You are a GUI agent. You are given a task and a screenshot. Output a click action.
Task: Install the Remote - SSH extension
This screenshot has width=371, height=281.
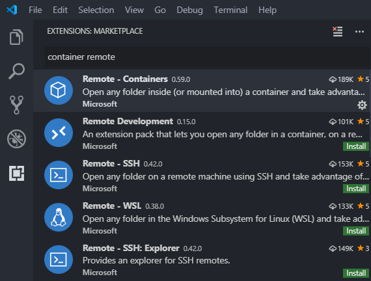coord(356,189)
